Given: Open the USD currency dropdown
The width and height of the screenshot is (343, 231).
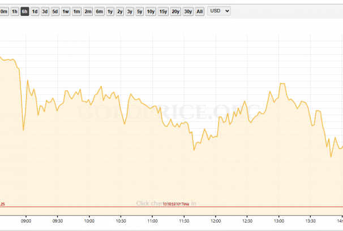Looking at the screenshot, I should [x=219, y=11].
